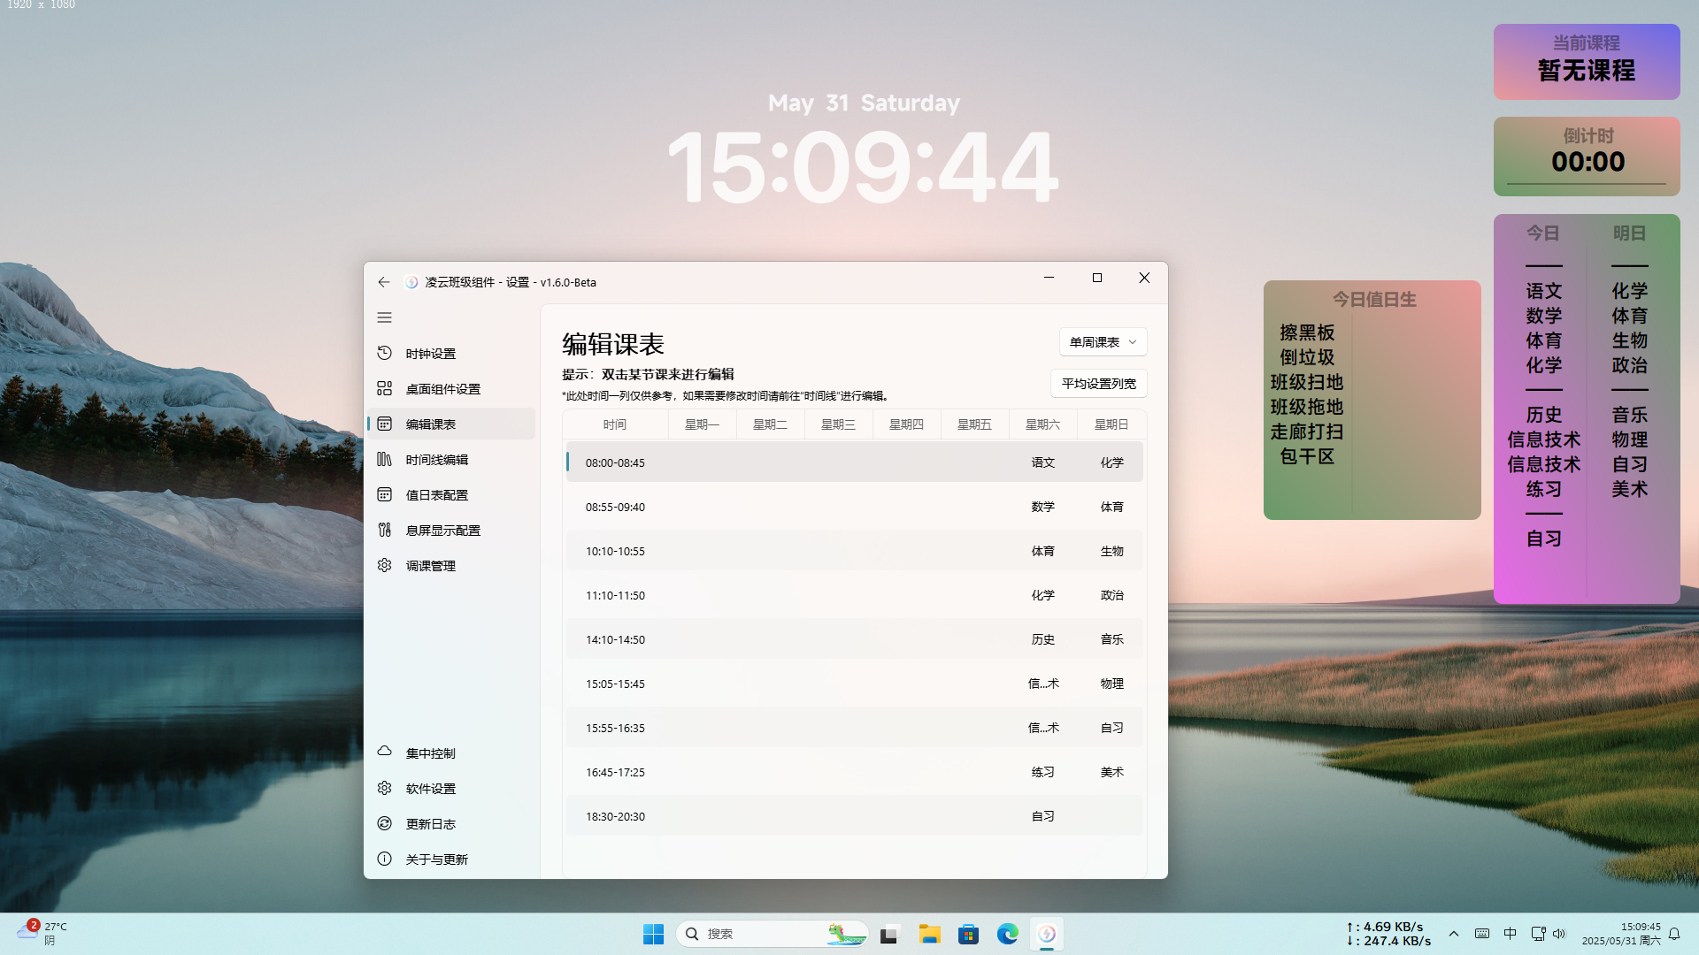1699x955 pixels.
Task: Open clock settings (时钟设置) icon
Action: pos(384,353)
